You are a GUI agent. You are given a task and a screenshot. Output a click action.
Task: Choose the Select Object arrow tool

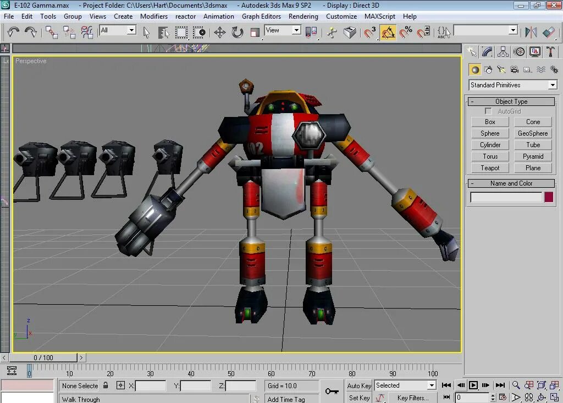[x=146, y=32]
